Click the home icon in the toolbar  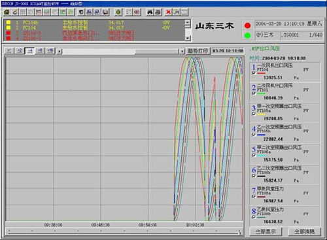click(7, 12)
